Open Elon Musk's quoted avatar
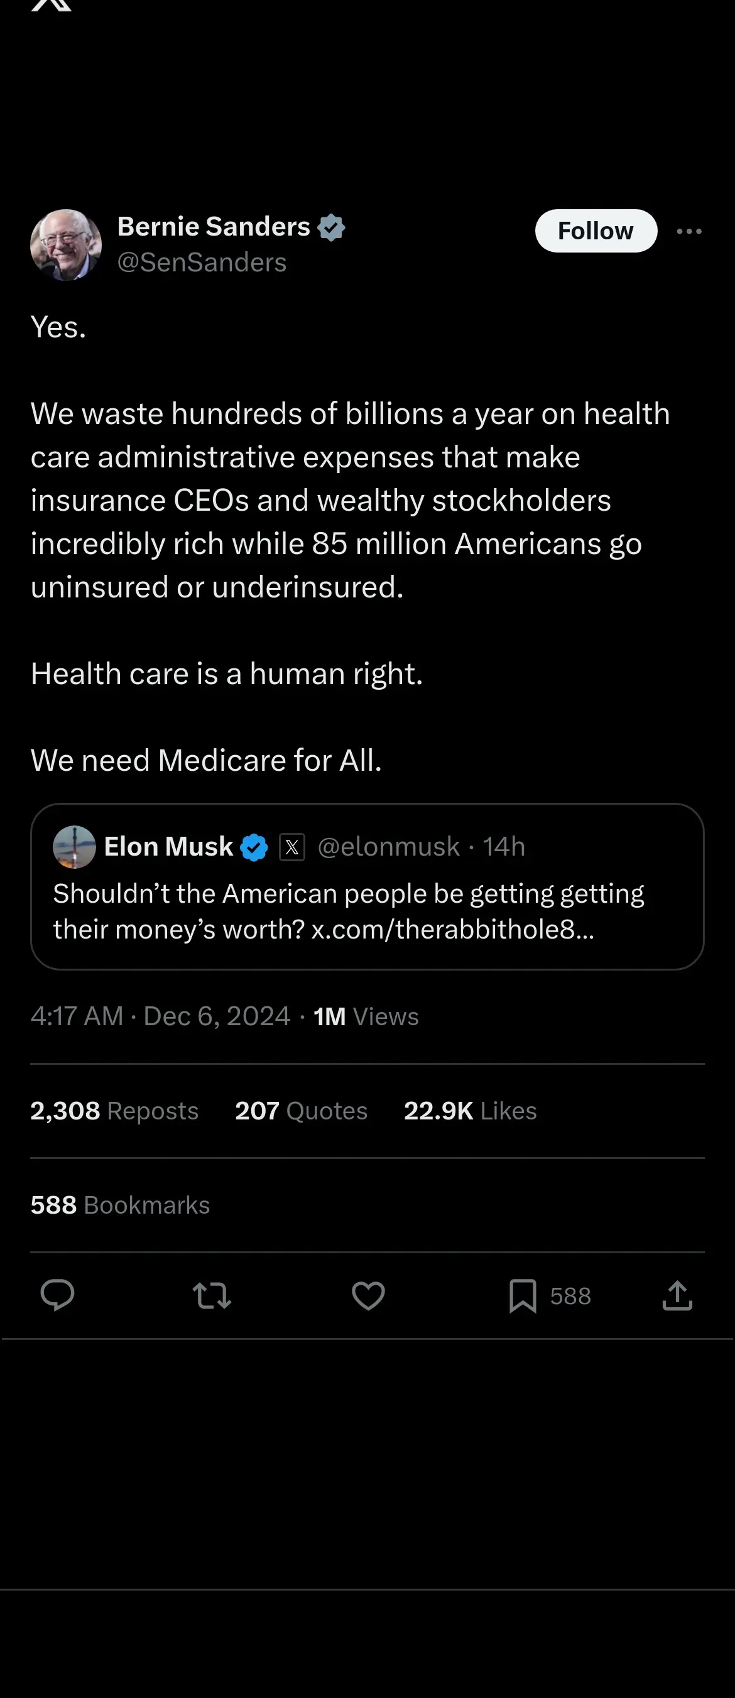The image size is (735, 1698). coord(75,847)
